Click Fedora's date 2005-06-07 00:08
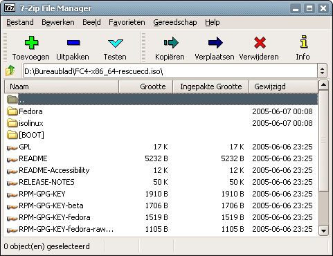The width and height of the screenshot is (333, 256). click(x=282, y=111)
